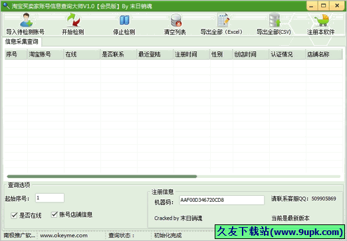Export all to Excel icon
This screenshot has height=241, width=347.
click(x=223, y=20)
